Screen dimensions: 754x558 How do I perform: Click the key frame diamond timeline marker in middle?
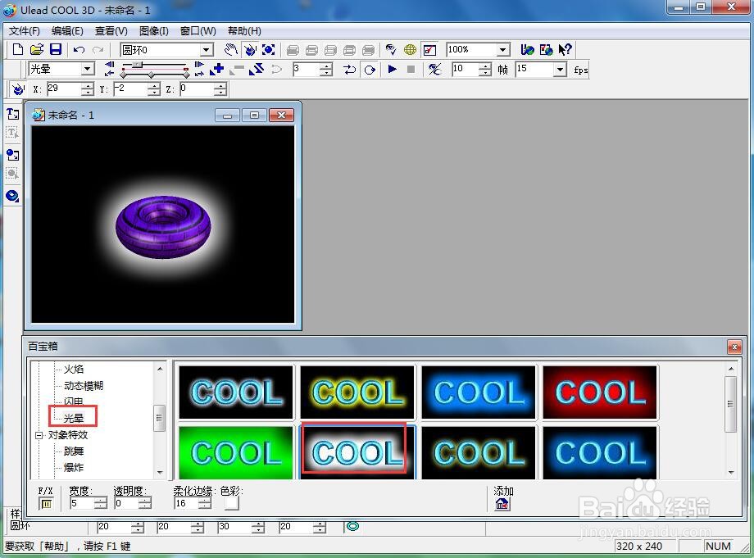pos(151,75)
